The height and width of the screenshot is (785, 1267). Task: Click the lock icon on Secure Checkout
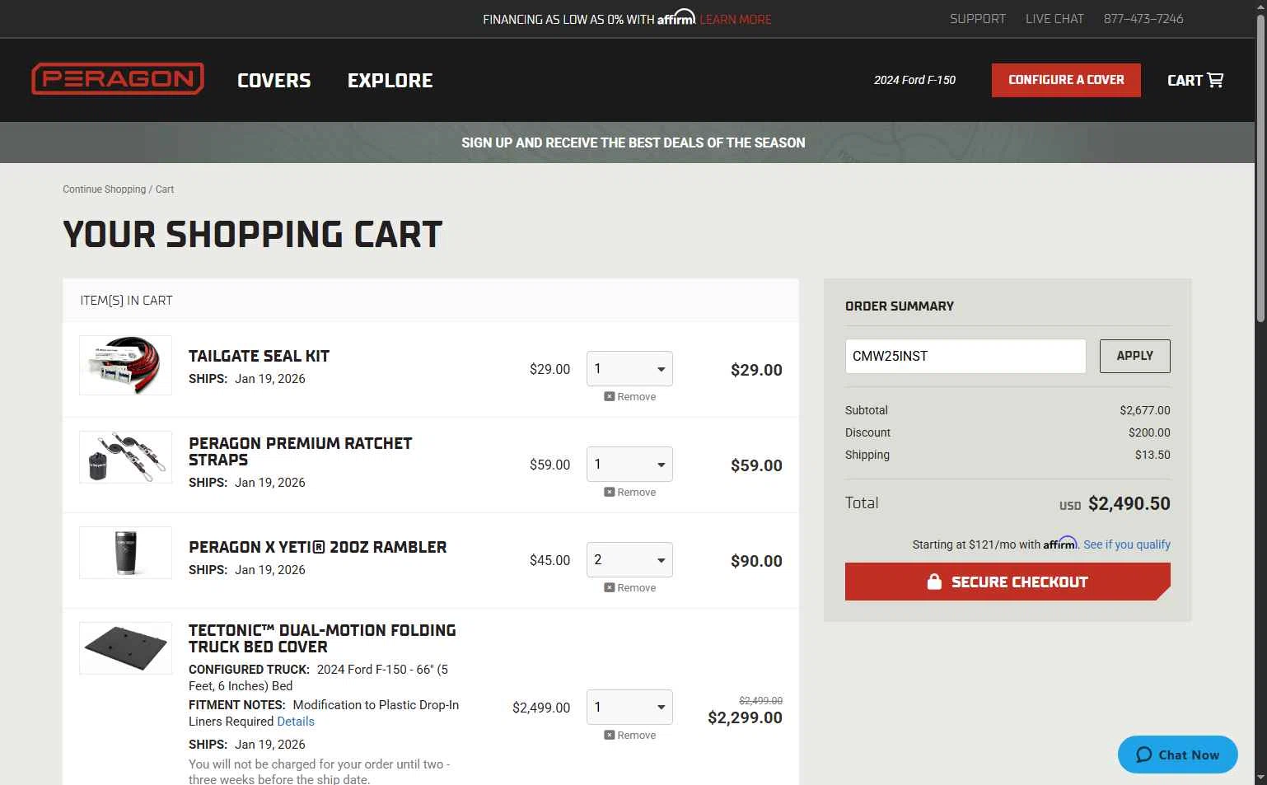pos(934,582)
